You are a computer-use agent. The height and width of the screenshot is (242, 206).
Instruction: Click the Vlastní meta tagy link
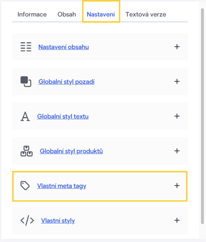[x=61, y=186]
